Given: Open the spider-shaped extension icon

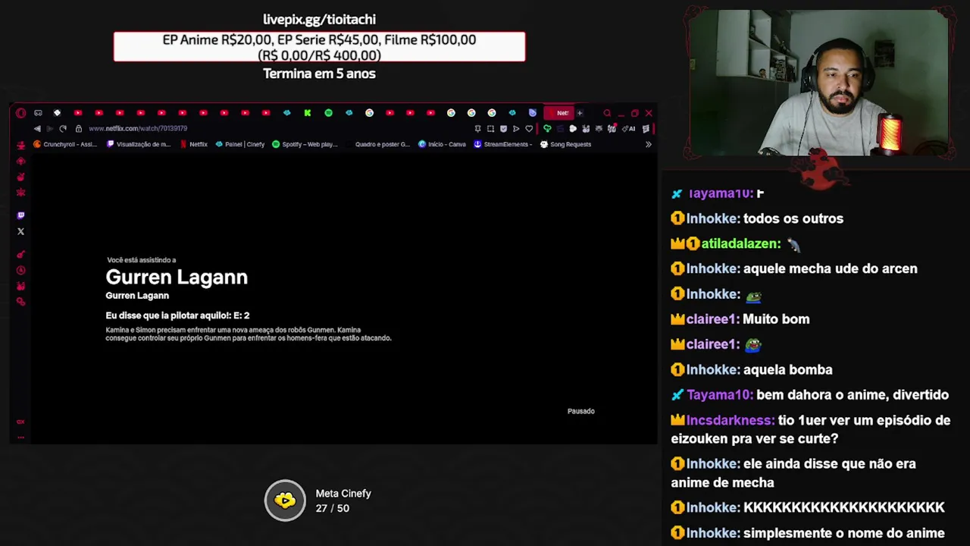Looking at the screenshot, I should 599,129.
